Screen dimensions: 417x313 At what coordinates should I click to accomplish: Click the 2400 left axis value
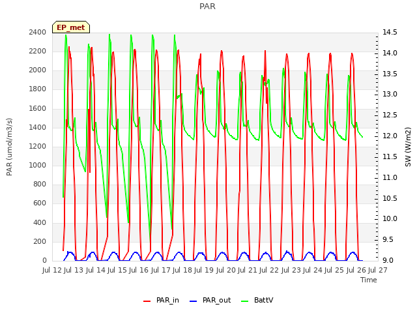38,32
